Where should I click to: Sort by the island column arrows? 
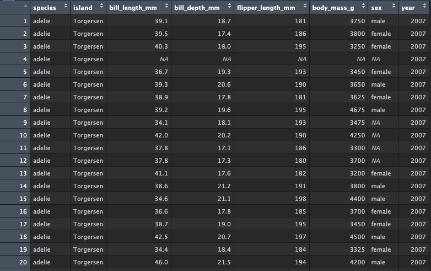click(102, 5)
